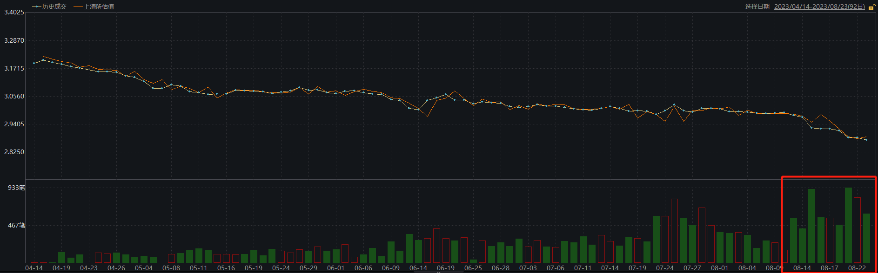The image size is (878, 273).
Task: Click the 选择日期 label
Action: pos(757,6)
